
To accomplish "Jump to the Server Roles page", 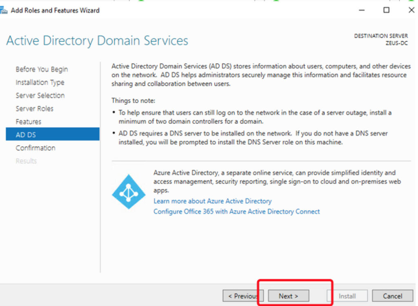I will pyautogui.click(x=34, y=108).
